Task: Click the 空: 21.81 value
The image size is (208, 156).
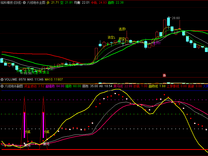Action: [66, 3]
